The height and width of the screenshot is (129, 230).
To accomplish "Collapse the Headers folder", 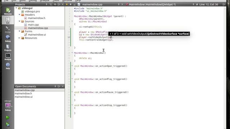I will (x=19, y=15).
